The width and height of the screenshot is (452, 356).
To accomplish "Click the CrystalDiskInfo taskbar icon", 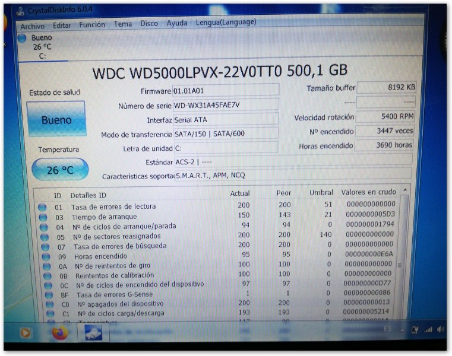I will pyautogui.click(x=93, y=333).
